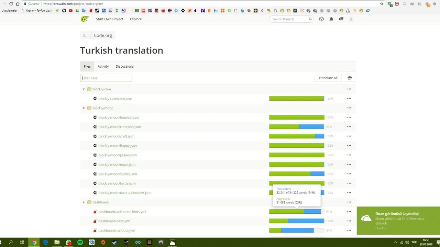Switch to the Discussions tab
Viewport: 440px width, 247px height.
125,66
